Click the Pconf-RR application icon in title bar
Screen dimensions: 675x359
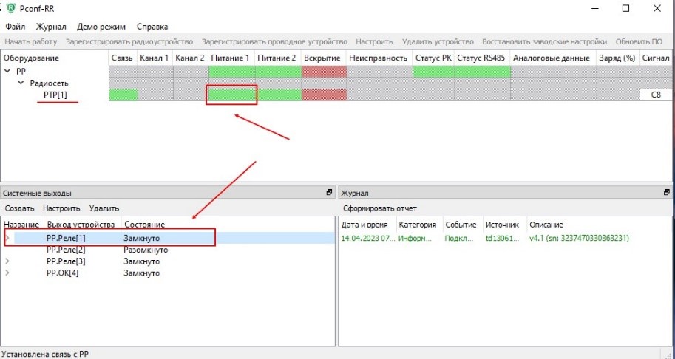click(10, 8)
